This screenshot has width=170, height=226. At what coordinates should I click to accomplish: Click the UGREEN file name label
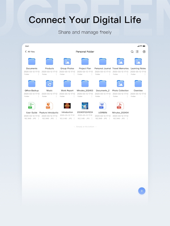(x=103, y=112)
